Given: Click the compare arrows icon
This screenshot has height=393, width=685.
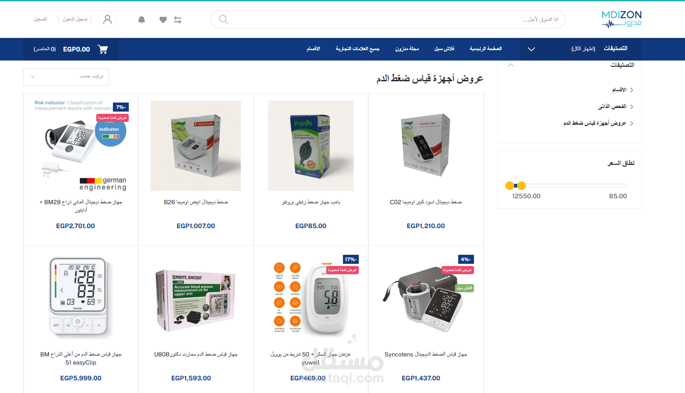Looking at the screenshot, I should [178, 20].
